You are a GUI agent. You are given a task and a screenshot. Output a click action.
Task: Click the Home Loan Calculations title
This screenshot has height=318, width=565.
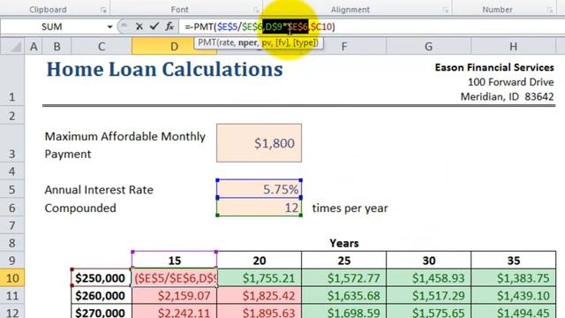pyautogui.click(x=165, y=69)
